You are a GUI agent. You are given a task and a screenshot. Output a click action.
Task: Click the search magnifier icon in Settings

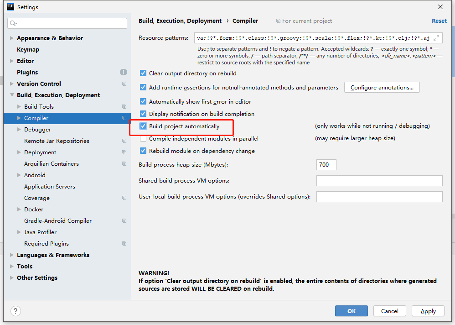[x=13, y=23]
